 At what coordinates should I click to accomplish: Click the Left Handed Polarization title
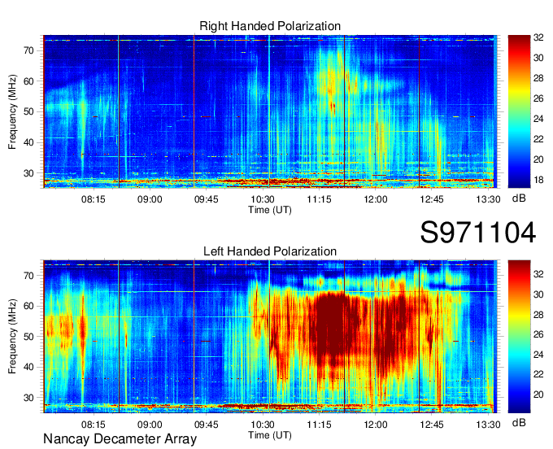[x=270, y=251]
